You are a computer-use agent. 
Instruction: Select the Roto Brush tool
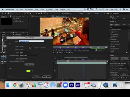(45, 13)
